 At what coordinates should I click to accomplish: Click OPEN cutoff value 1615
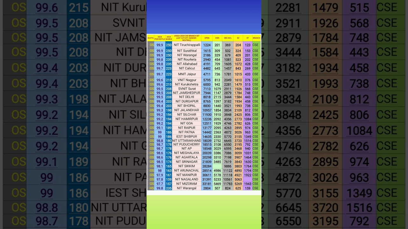click(x=207, y=51)
